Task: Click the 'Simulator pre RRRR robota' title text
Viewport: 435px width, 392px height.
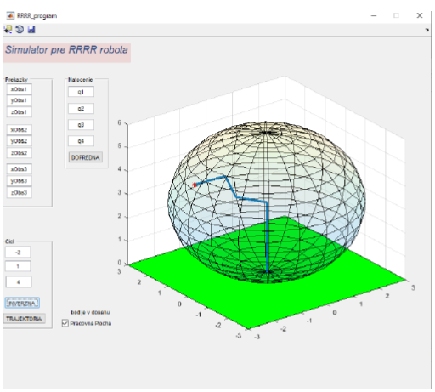Action: coord(66,50)
